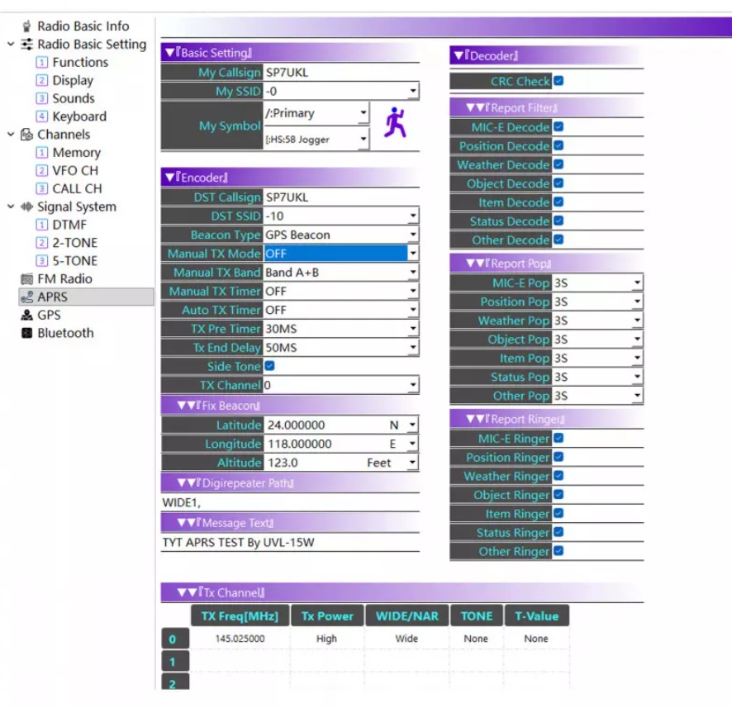Click the My Callsign input field

pyautogui.click(x=340, y=73)
